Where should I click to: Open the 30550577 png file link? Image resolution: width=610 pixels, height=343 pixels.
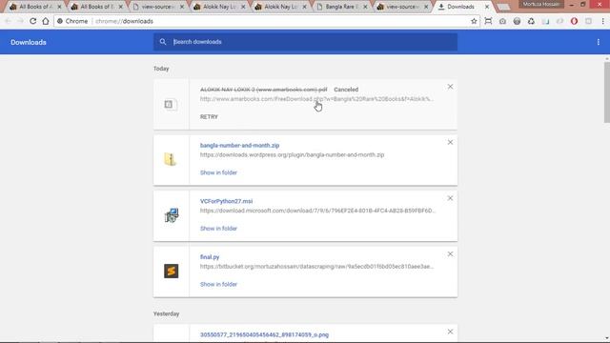coord(264,334)
